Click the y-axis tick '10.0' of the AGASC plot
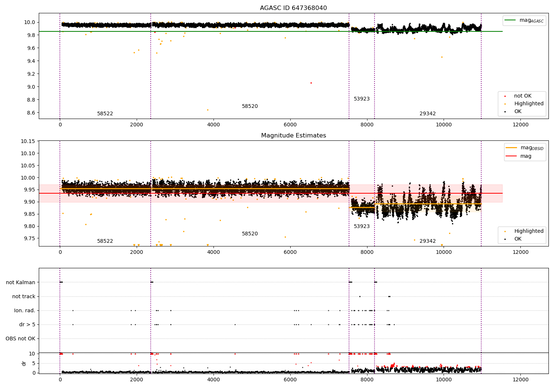 pos(30,23)
